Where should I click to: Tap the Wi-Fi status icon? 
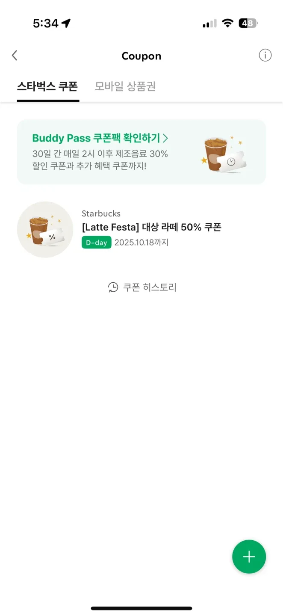[228, 23]
